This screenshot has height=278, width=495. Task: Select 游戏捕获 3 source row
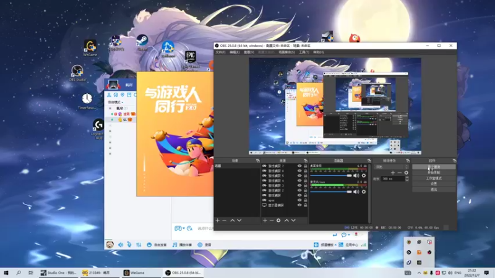point(284,186)
